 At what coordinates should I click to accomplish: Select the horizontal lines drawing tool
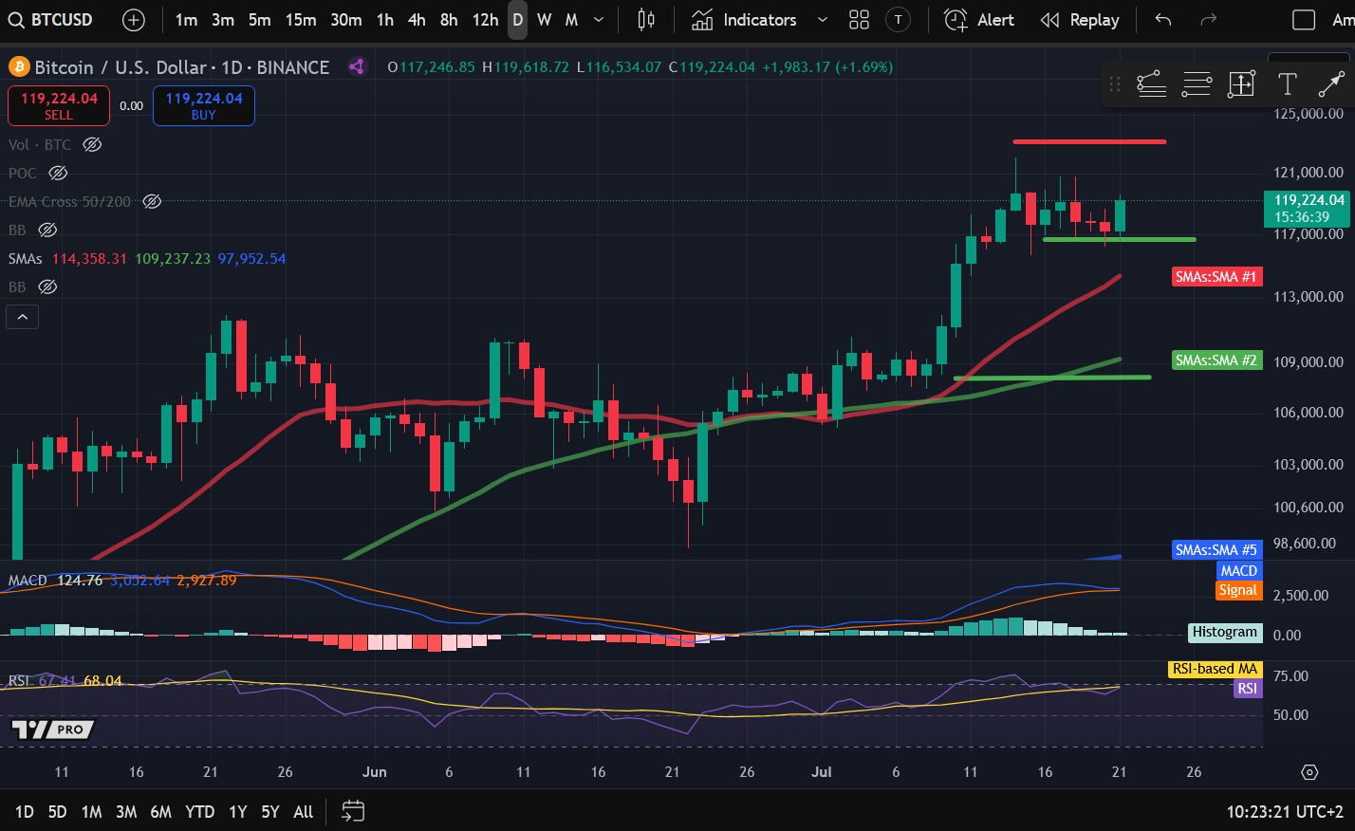pos(1197,84)
